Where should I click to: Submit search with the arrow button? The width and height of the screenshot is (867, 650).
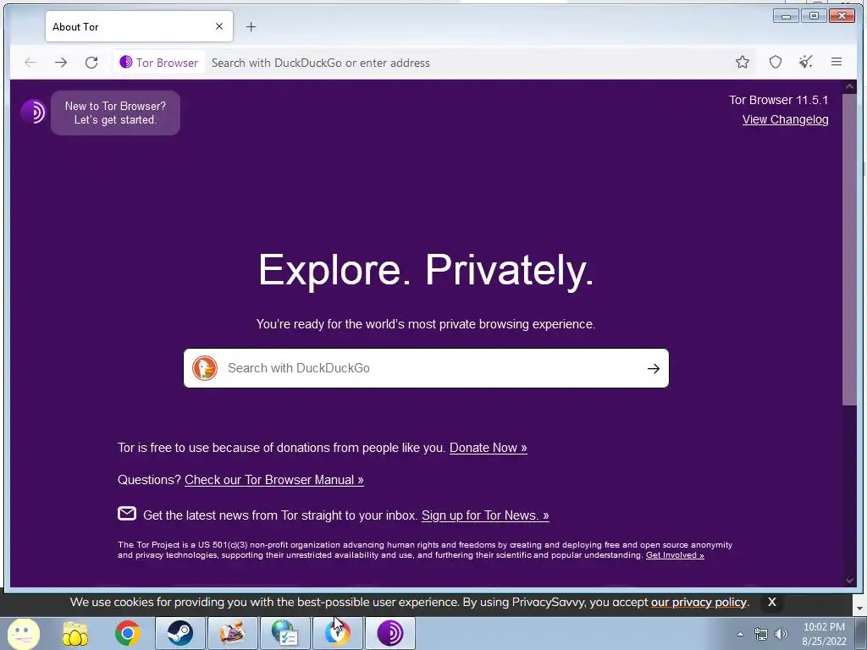pos(654,369)
